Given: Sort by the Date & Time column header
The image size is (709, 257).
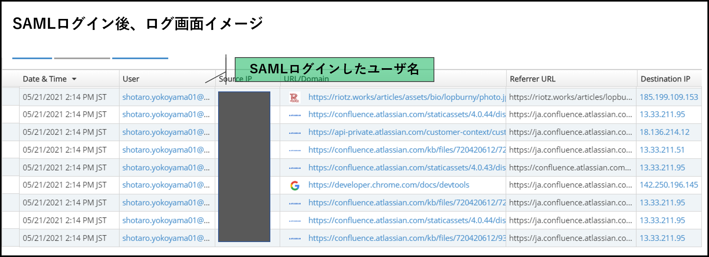Looking at the screenshot, I should tap(45, 79).
